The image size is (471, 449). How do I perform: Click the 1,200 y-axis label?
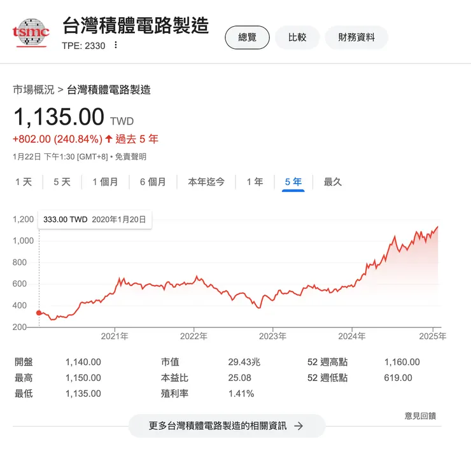pos(23,219)
